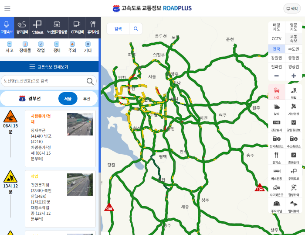
Task: Toggle 작업 roadwork layer on map
Action: click(x=293, y=92)
